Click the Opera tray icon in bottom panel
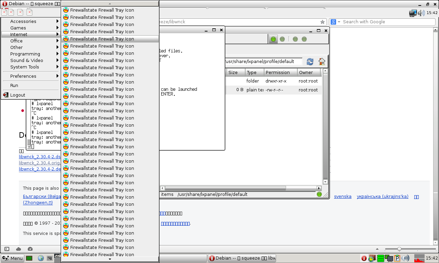Viewport: 439px width, 263px height. pos(364,258)
